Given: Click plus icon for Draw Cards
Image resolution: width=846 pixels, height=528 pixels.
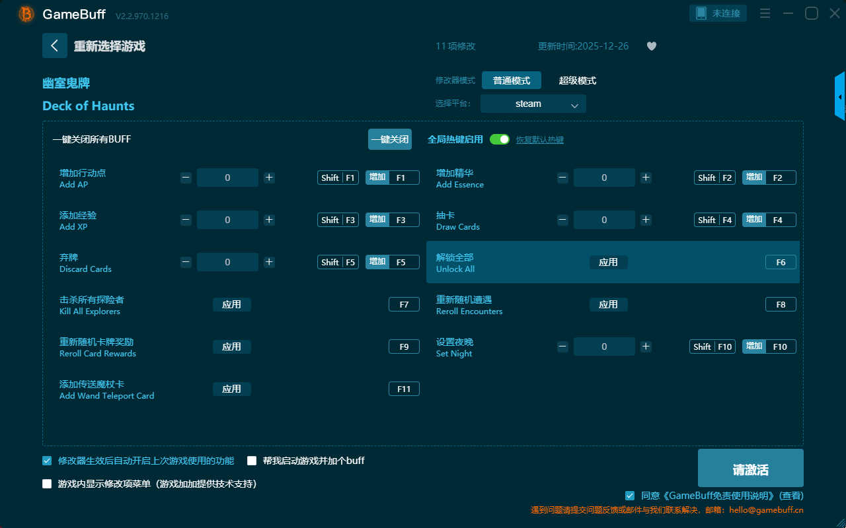Looking at the screenshot, I should click(x=646, y=220).
